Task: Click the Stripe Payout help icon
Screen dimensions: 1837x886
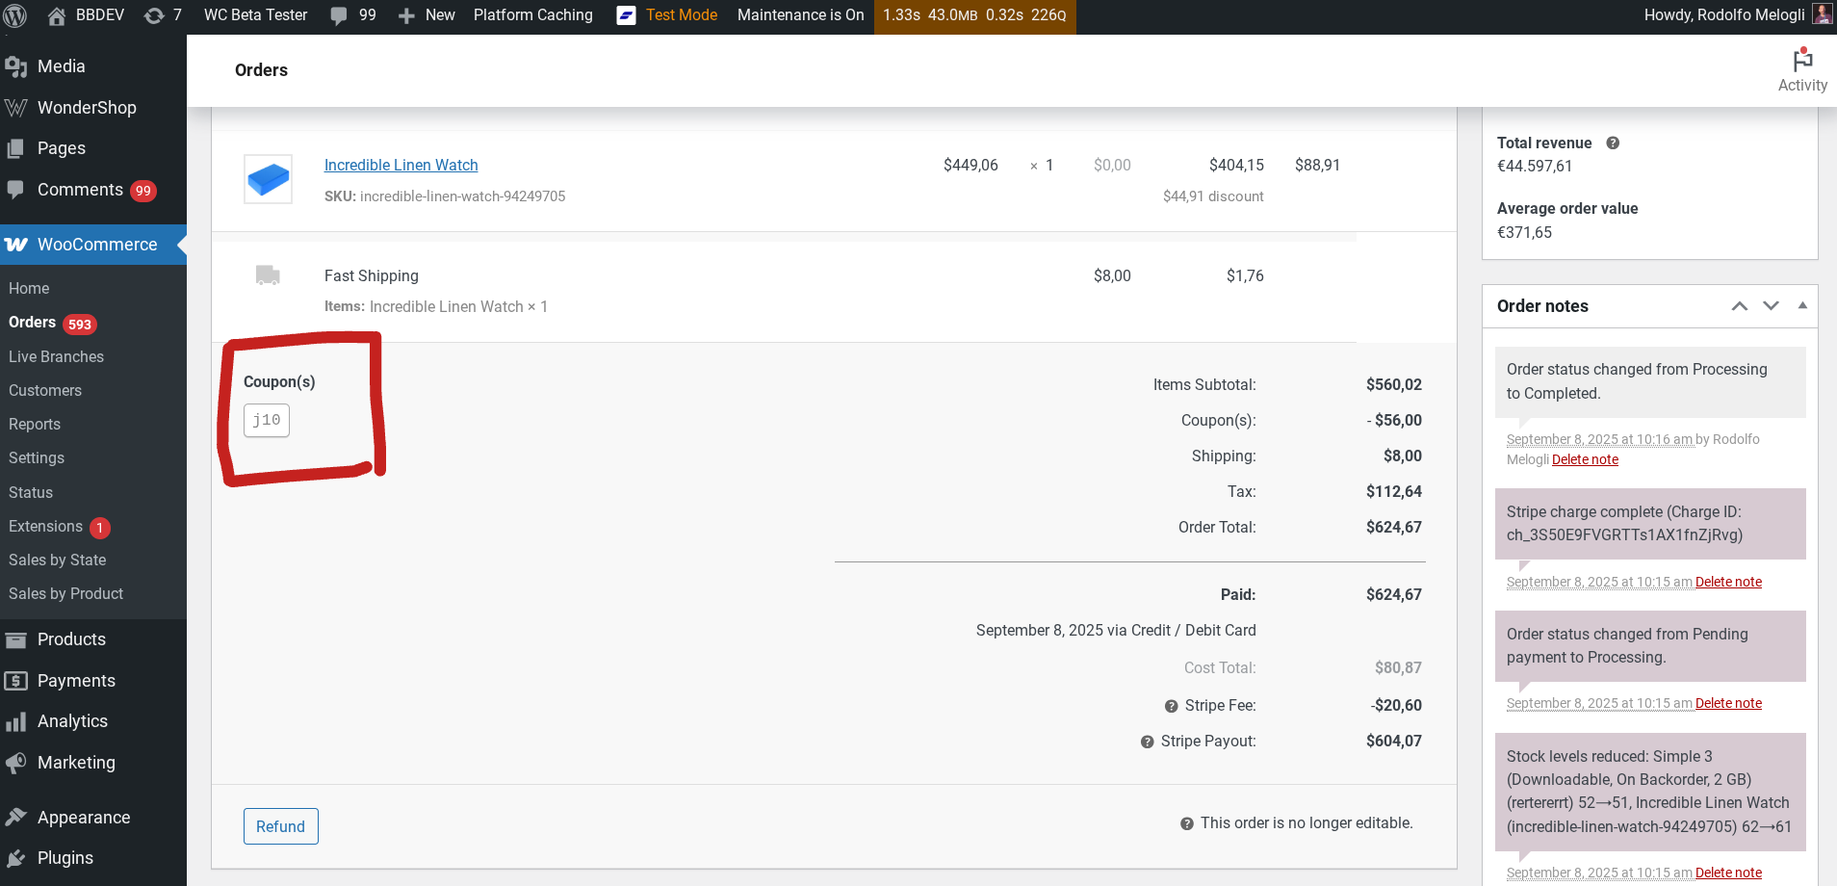Action: [x=1147, y=742]
